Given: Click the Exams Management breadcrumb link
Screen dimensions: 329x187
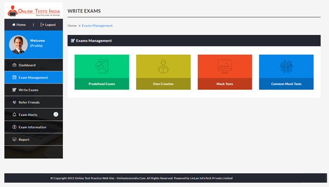Looking at the screenshot, I should pyautogui.click(x=97, y=26).
